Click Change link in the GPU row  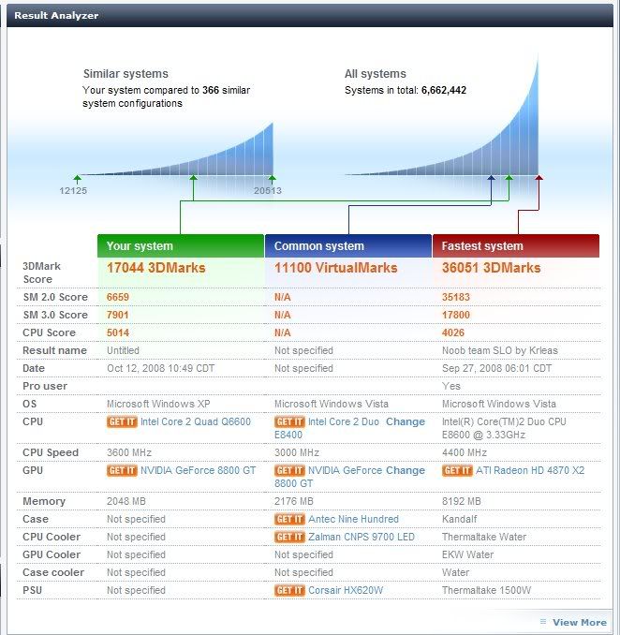click(x=405, y=471)
